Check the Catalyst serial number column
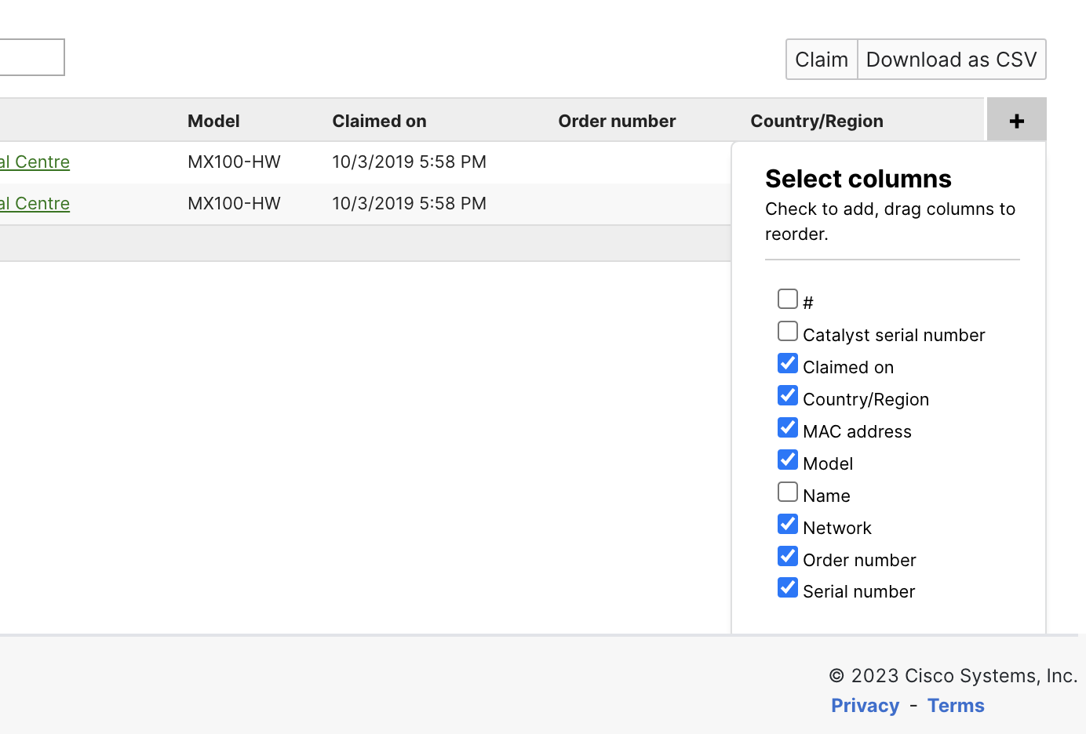 coord(787,331)
